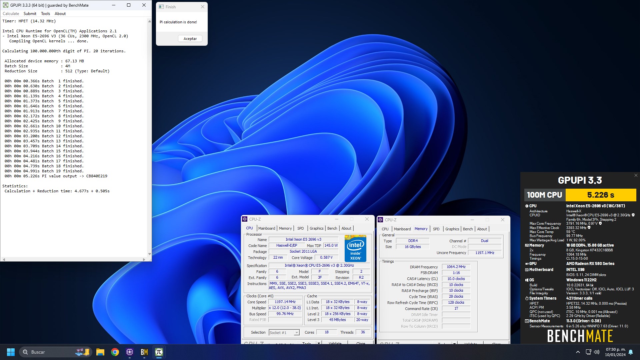Select the About tab in right CPU-Z
Screen dimensions: 640x360
tap(482, 229)
